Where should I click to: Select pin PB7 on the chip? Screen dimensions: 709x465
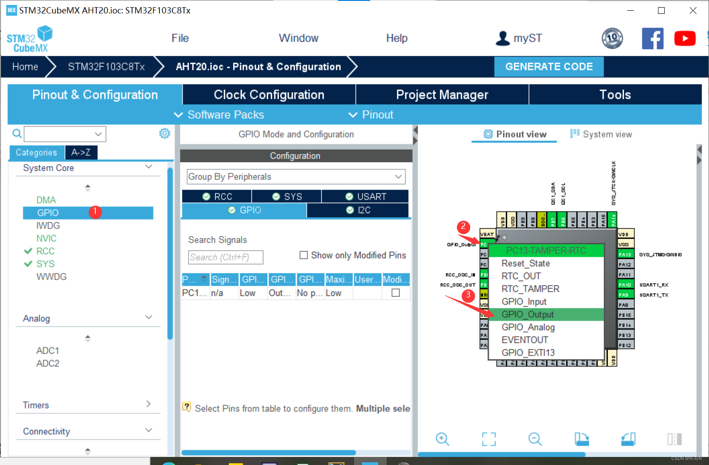(x=553, y=220)
